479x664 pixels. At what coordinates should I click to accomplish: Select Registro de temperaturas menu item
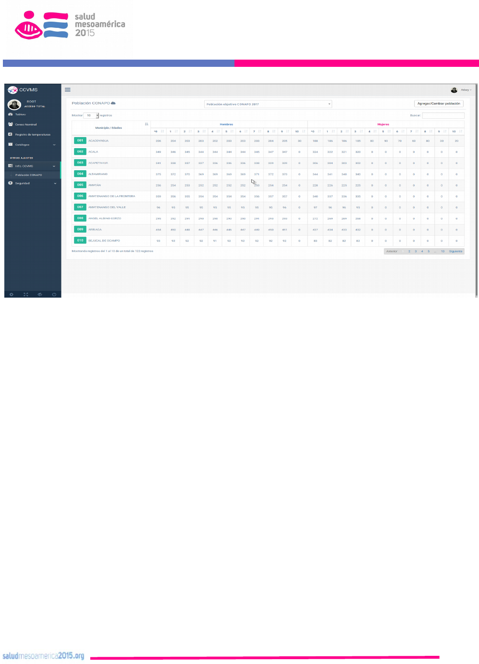point(33,135)
